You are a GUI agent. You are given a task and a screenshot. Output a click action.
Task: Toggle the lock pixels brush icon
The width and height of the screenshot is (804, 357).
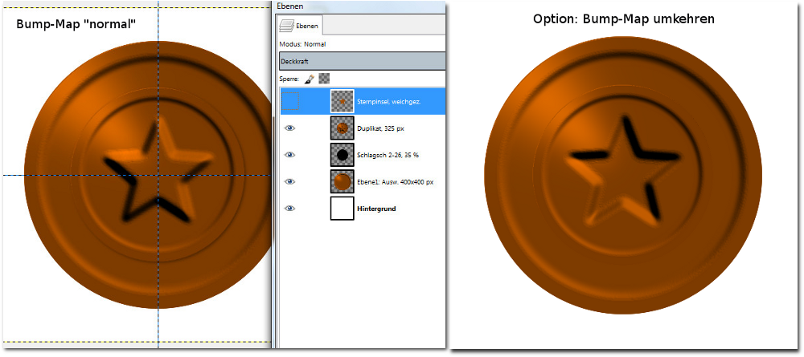pyautogui.click(x=309, y=79)
